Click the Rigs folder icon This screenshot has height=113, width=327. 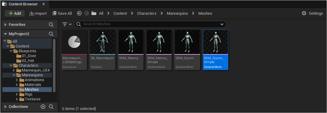click(22, 94)
